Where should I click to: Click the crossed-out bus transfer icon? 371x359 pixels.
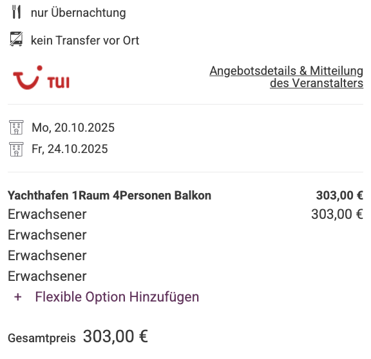click(16, 39)
